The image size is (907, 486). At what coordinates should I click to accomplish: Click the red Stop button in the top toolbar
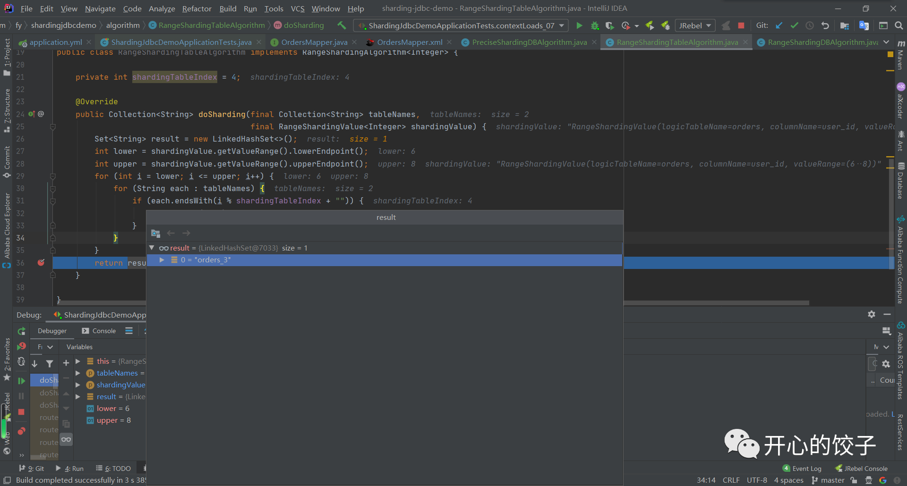coord(741,25)
